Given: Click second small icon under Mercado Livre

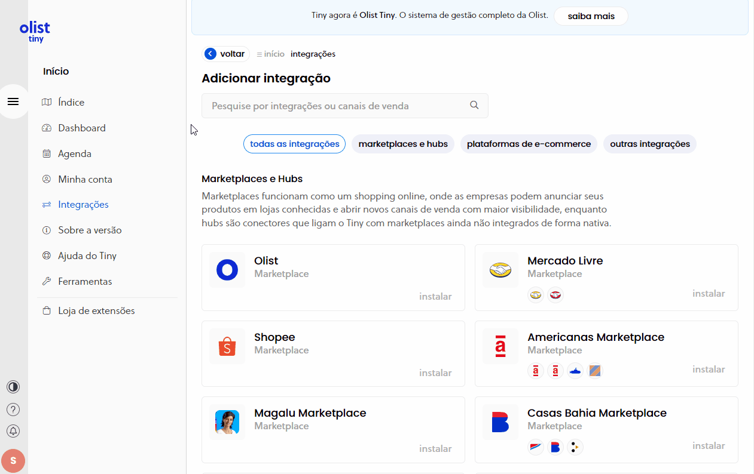Looking at the screenshot, I should click(x=555, y=295).
